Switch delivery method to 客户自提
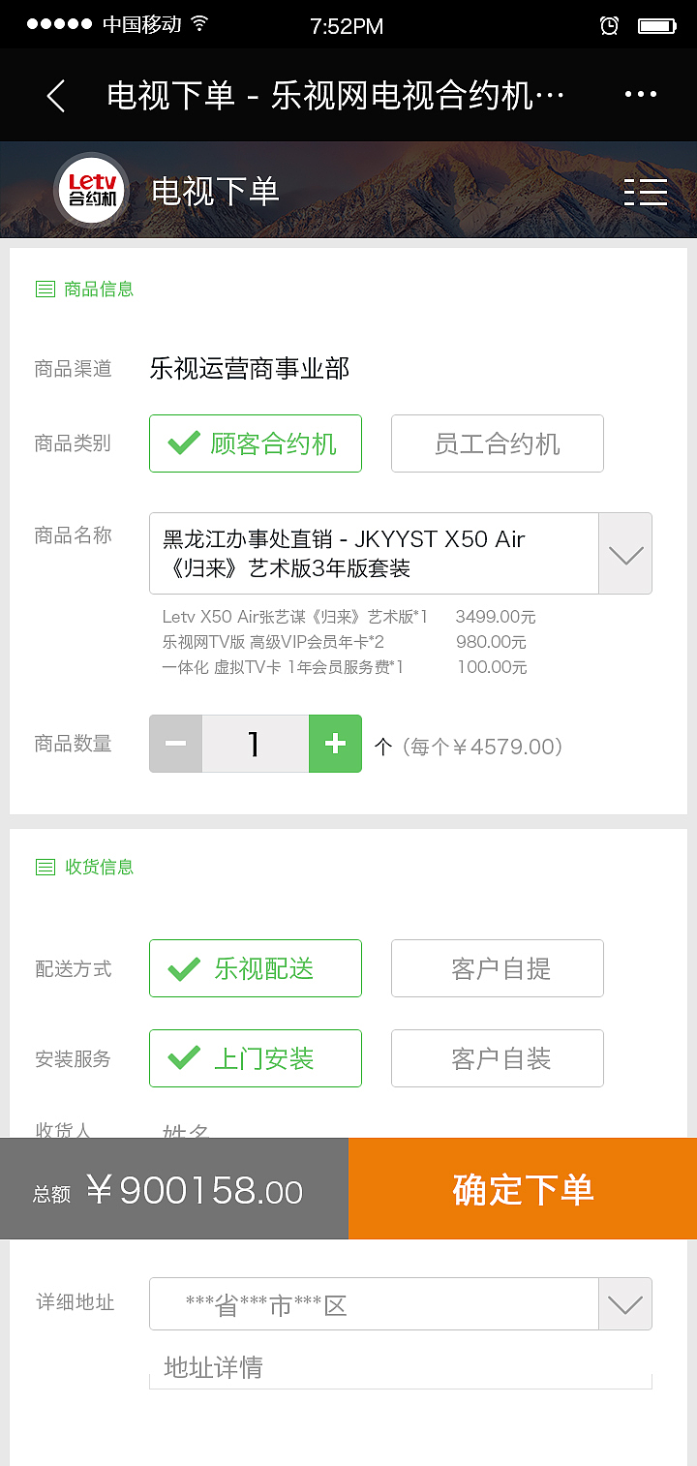 tap(497, 967)
